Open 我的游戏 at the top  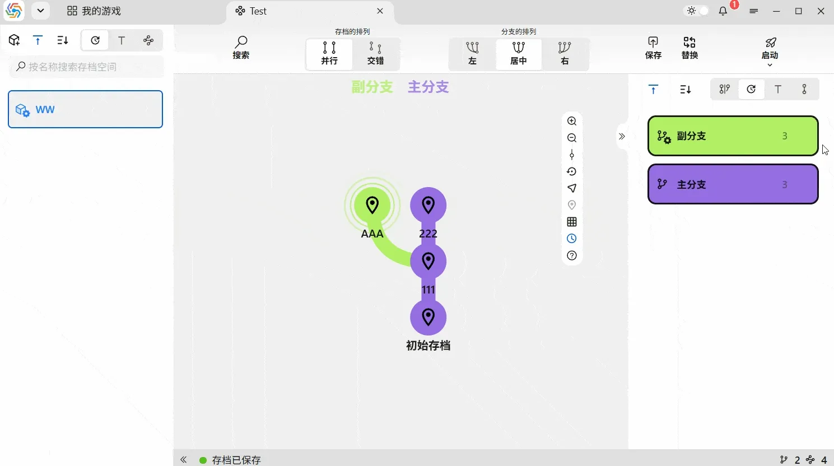coord(93,10)
